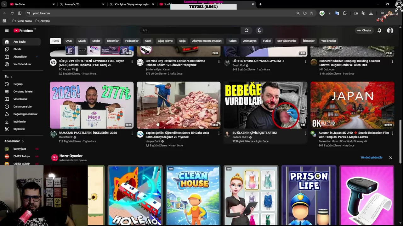Open Genel Karma bookmarks folder
Viewport: 403px width, 226px height.
[22, 21]
